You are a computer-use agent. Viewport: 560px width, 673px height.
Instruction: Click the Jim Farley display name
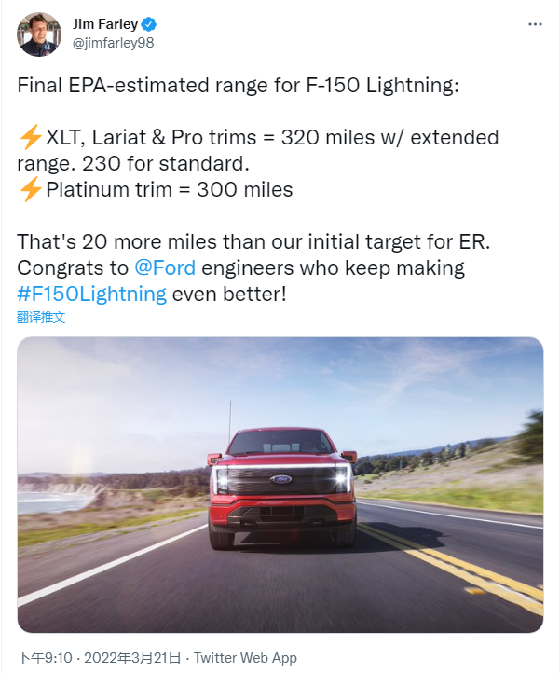105,24
